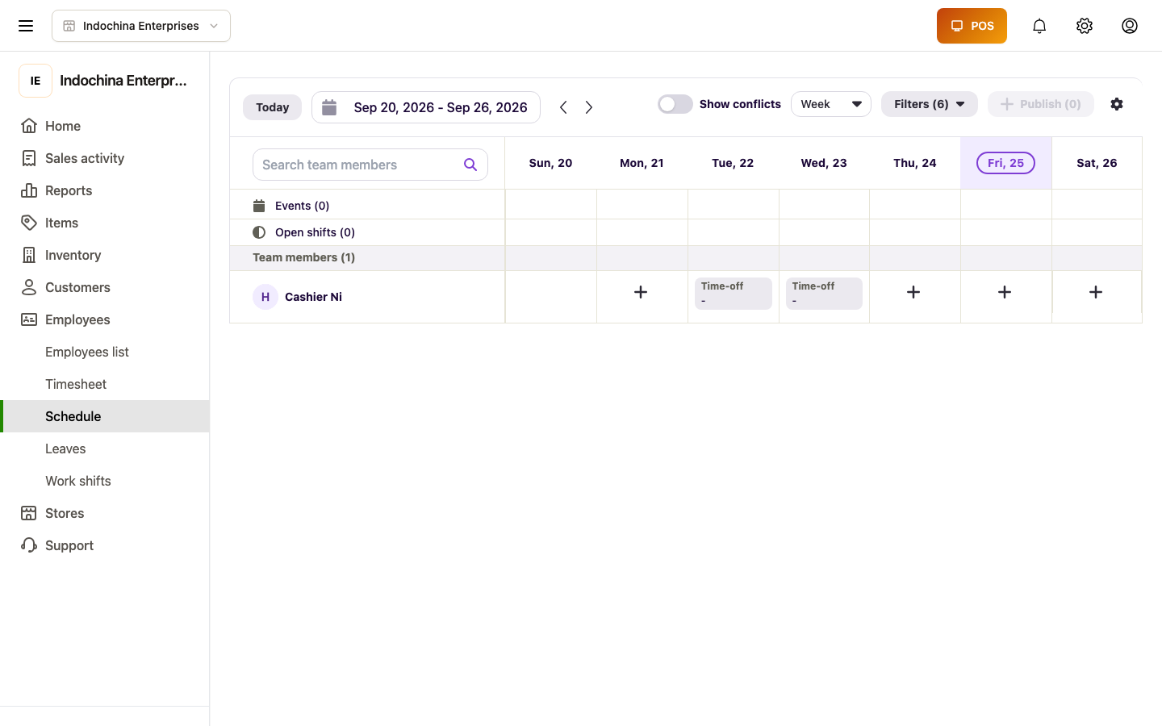The height and width of the screenshot is (726, 1162).
Task: Open settings gear in top bar
Action: (x=1085, y=26)
